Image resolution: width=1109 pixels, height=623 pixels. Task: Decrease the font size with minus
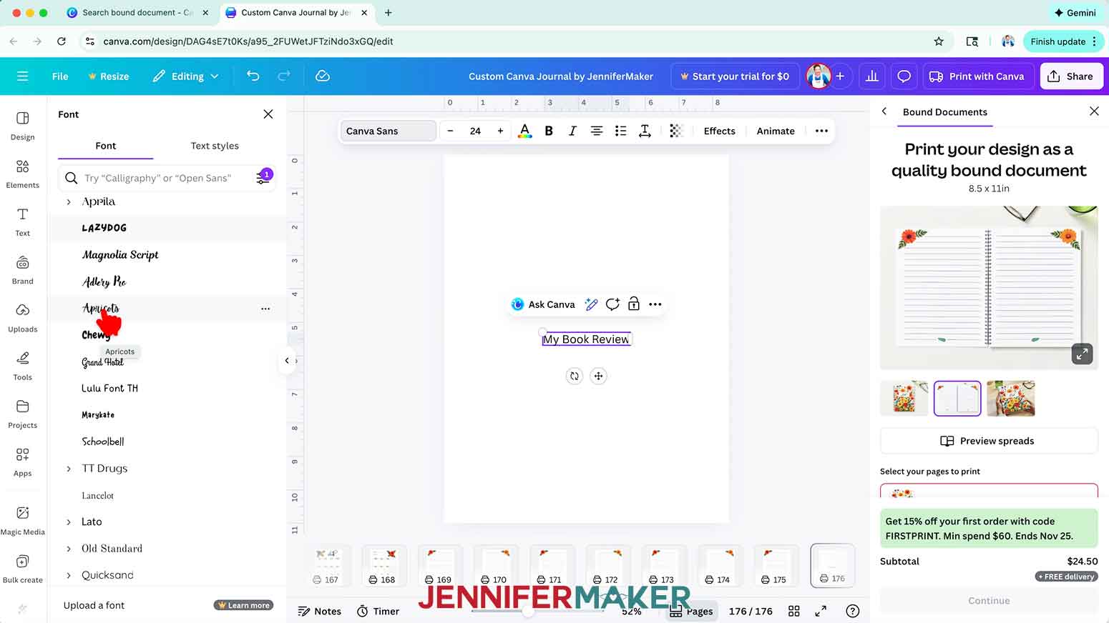pos(450,131)
